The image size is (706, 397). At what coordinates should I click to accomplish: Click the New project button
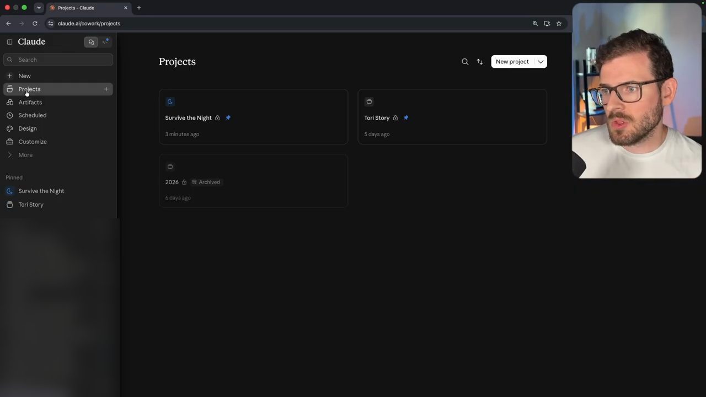pyautogui.click(x=512, y=62)
